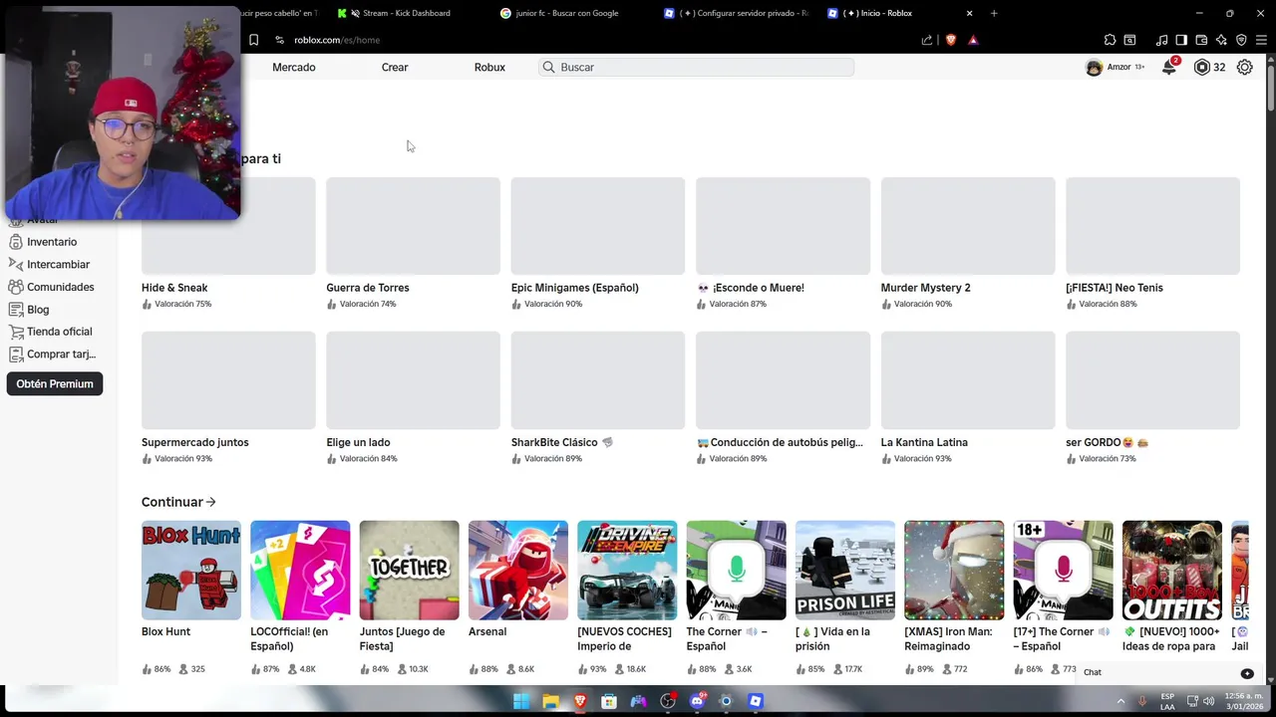Open Microsoft Store from the taskbar
The width and height of the screenshot is (1276, 717).
[609, 701]
